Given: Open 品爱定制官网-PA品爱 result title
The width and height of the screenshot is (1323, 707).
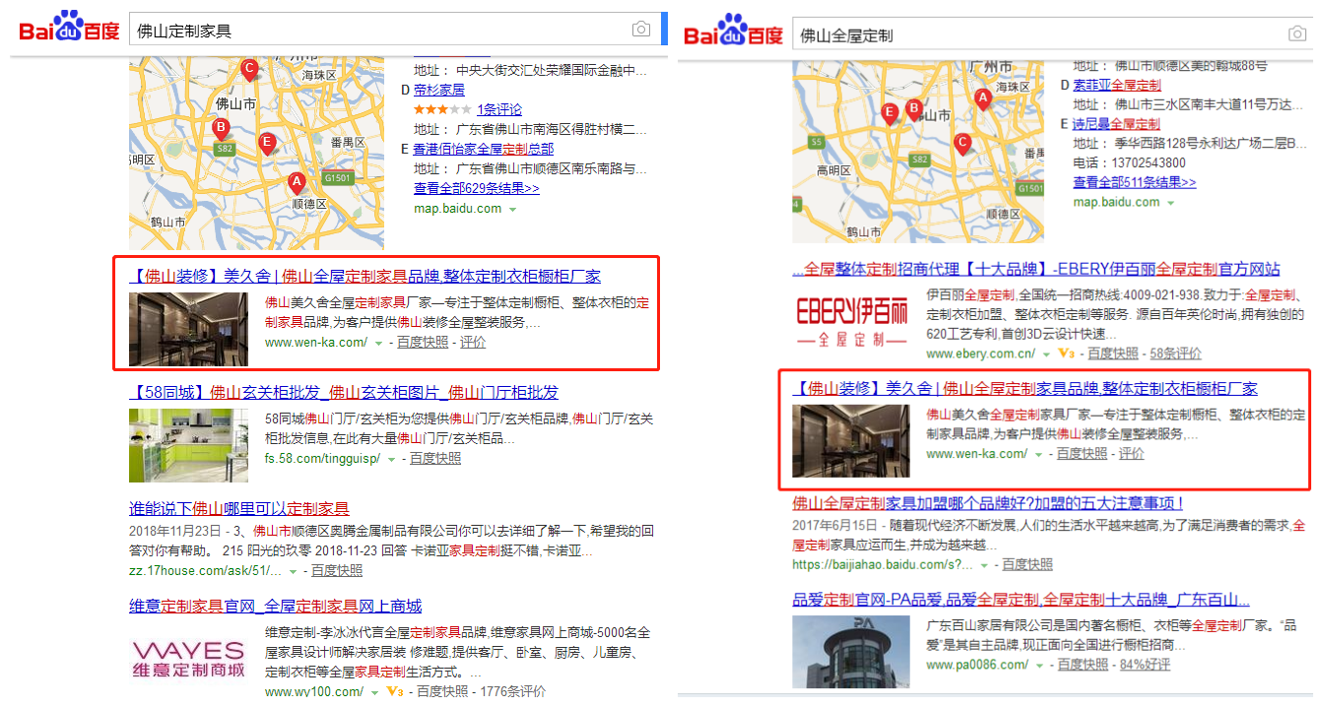Looking at the screenshot, I should point(1022,600).
